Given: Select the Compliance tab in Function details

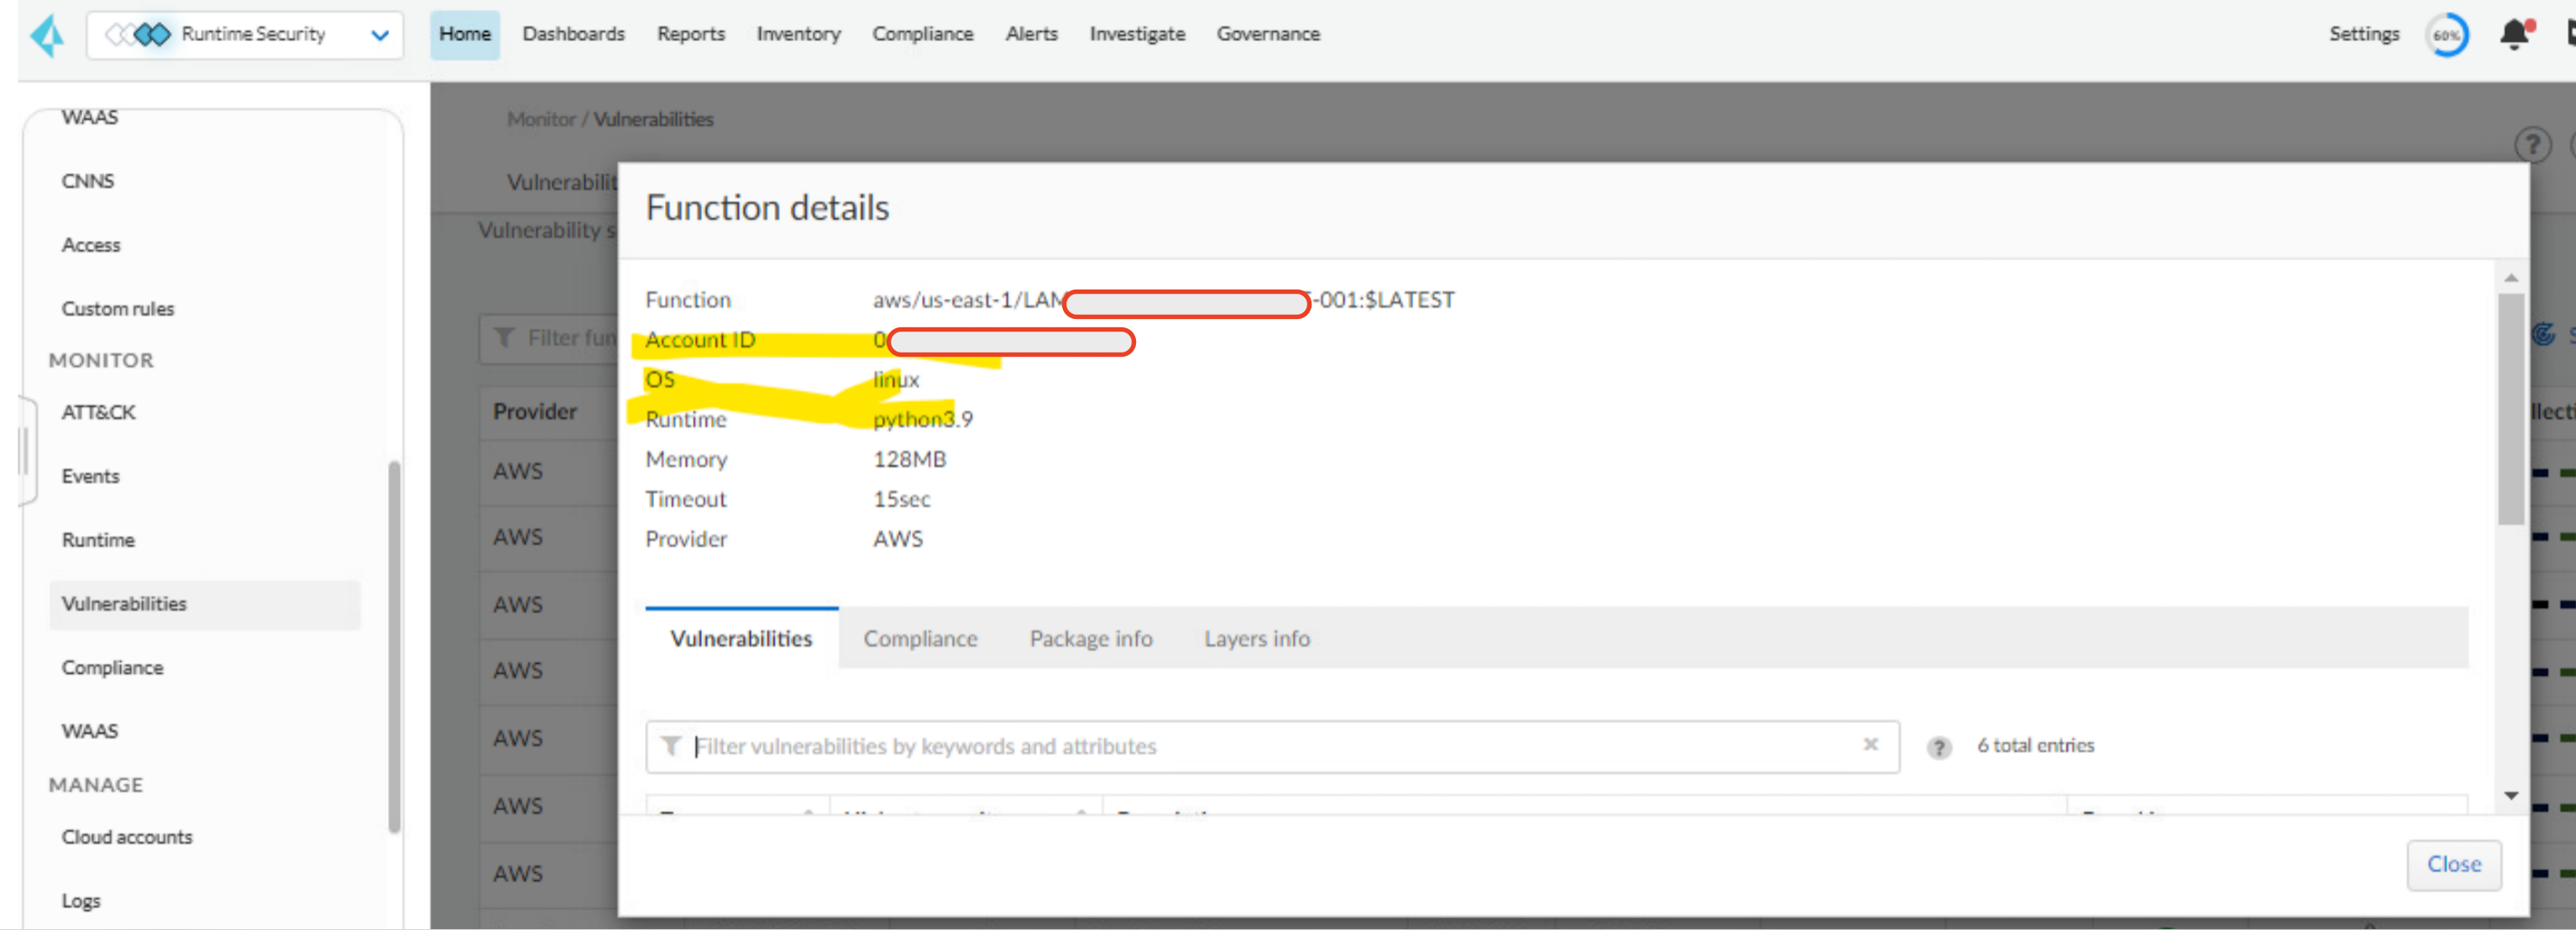Looking at the screenshot, I should (x=920, y=639).
